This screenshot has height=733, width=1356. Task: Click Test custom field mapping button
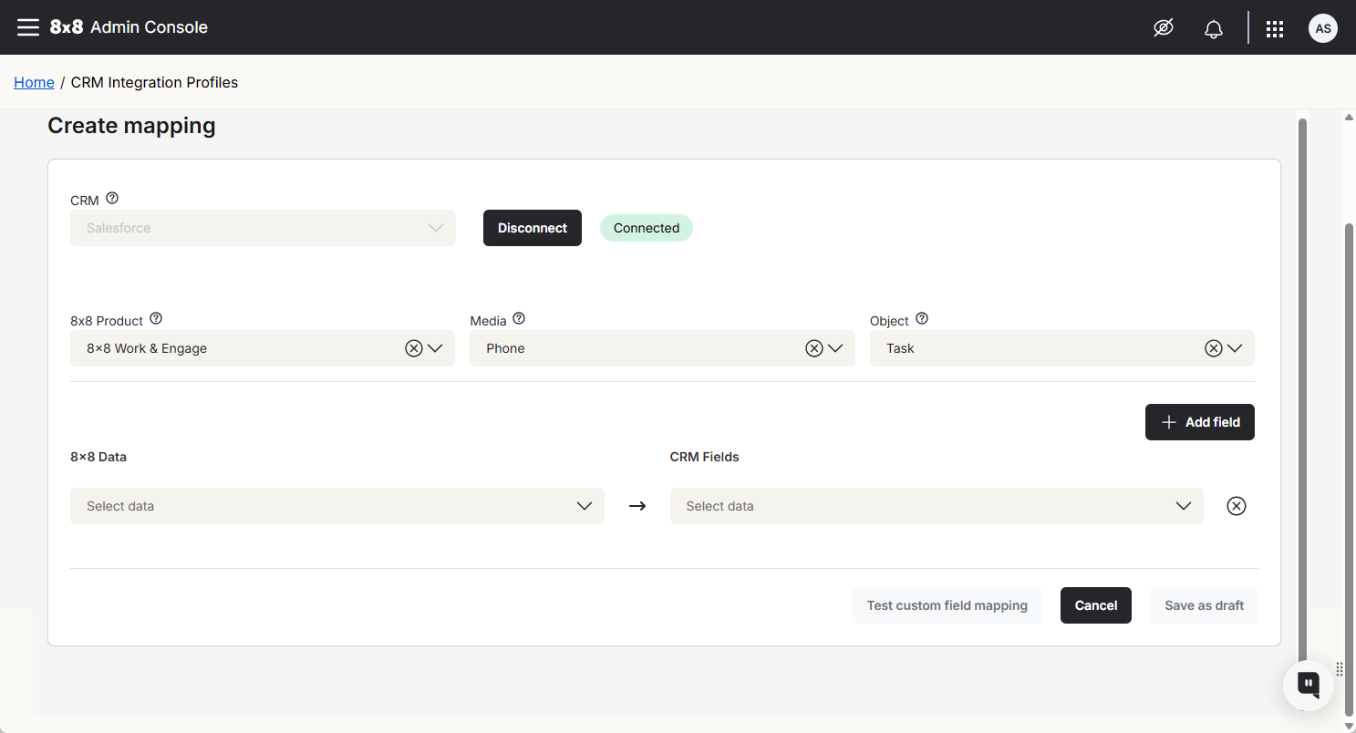947,605
